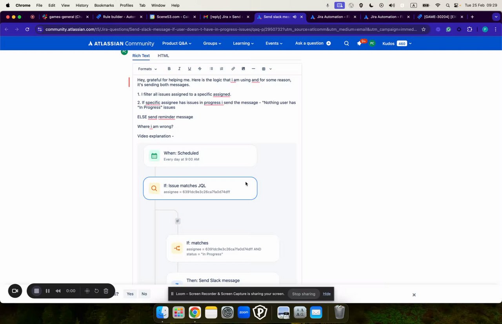Open Chrome three-dot menu
Screen dimensions: 502x324
tap(495, 29)
